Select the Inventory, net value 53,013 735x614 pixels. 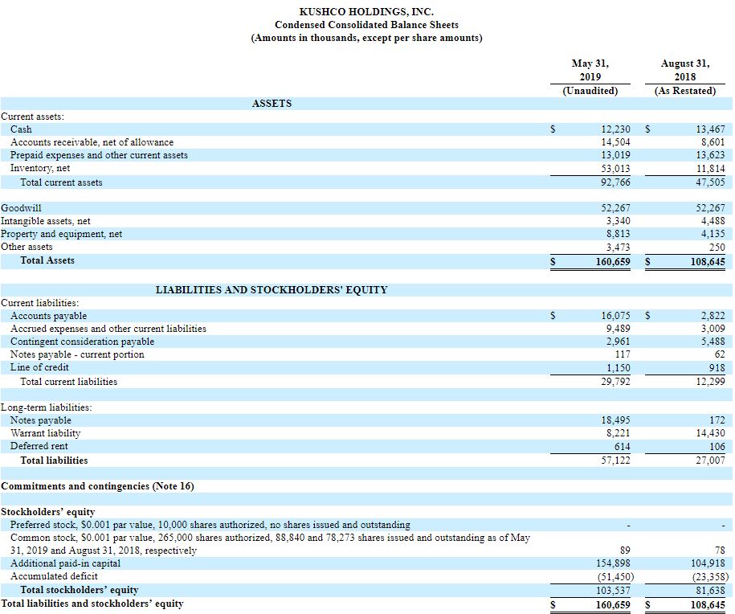(615, 169)
